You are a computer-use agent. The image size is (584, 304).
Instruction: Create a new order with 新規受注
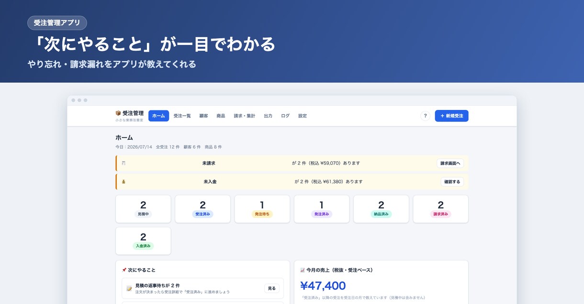tap(451, 116)
